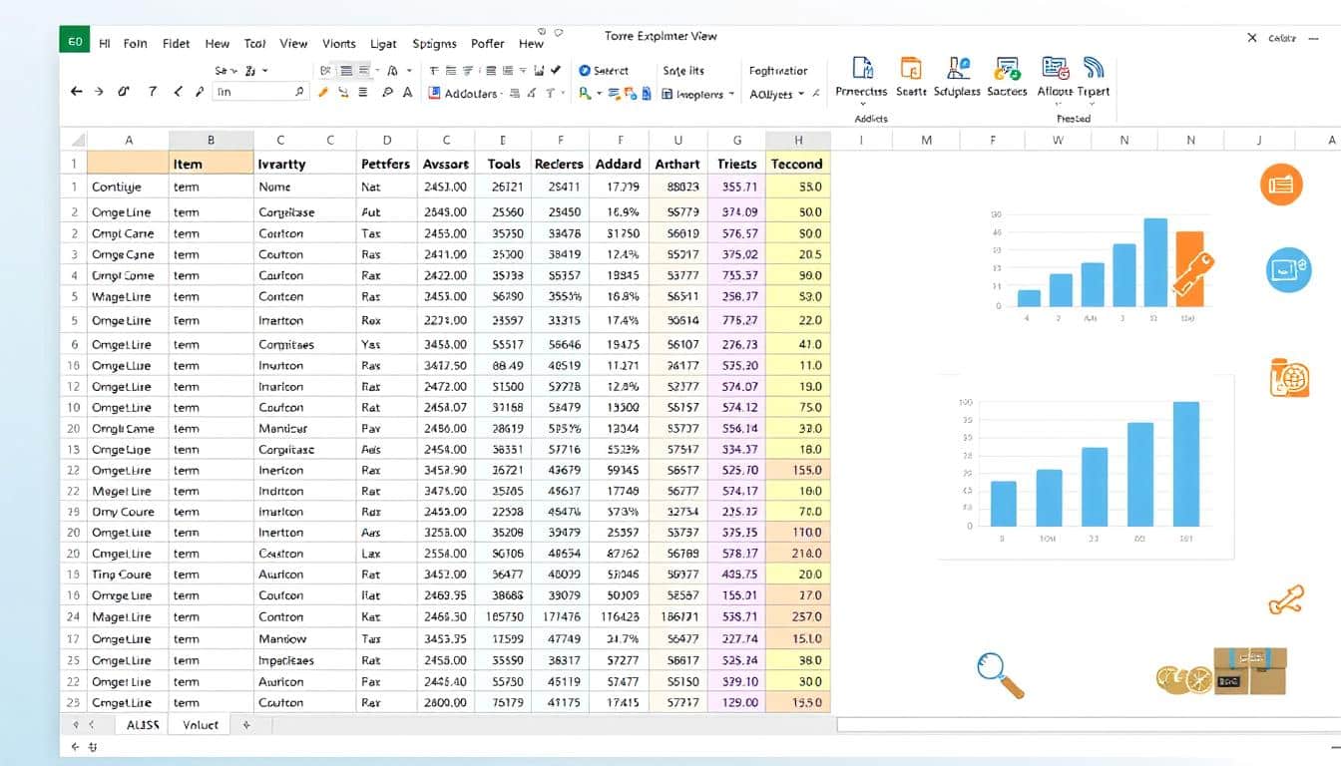Click the magnifier inside the Iin search box
Image resolution: width=1341 pixels, height=766 pixels.
tap(298, 92)
